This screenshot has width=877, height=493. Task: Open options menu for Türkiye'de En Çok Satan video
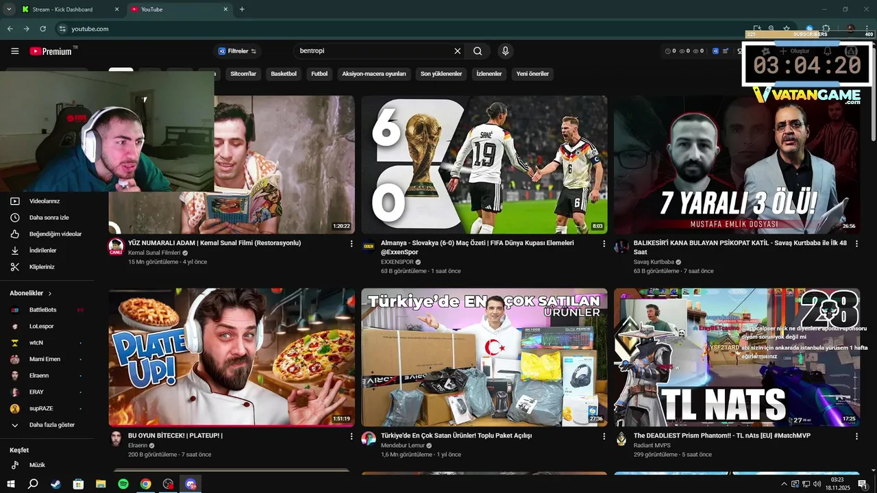coord(604,436)
